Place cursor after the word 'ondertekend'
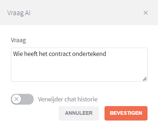Viewport: 158px width, 131px height. tap(106, 54)
